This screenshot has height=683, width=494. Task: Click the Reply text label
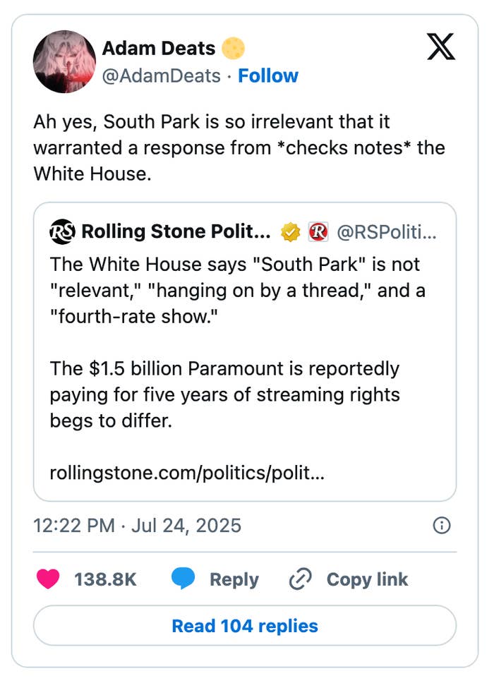point(234,579)
